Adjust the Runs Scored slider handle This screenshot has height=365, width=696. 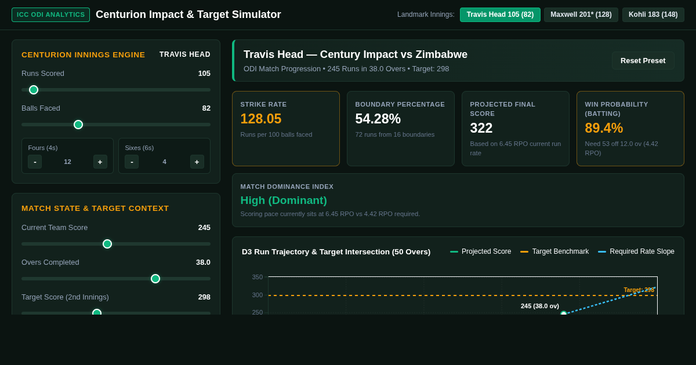[x=34, y=90]
